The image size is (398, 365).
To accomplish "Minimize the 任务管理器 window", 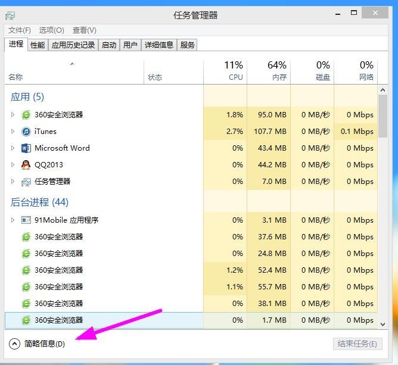I will pyautogui.click(x=338, y=14).
